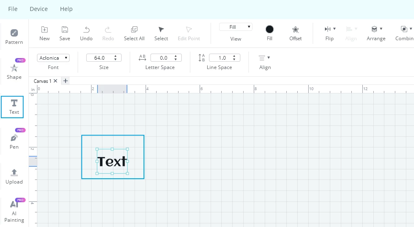Click the Arrange layers icon
414x227 pixels.
374,29
